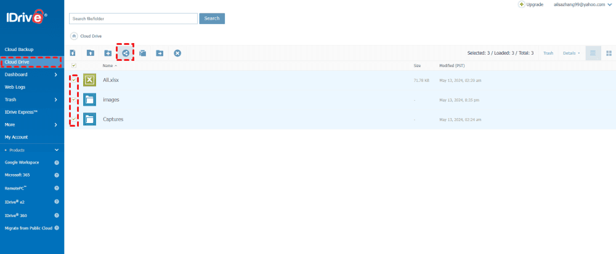This screenshot has height=254, width=616.
Task: Click the May 13, 2024, 8:35 pm date
Action: (459, 100)
